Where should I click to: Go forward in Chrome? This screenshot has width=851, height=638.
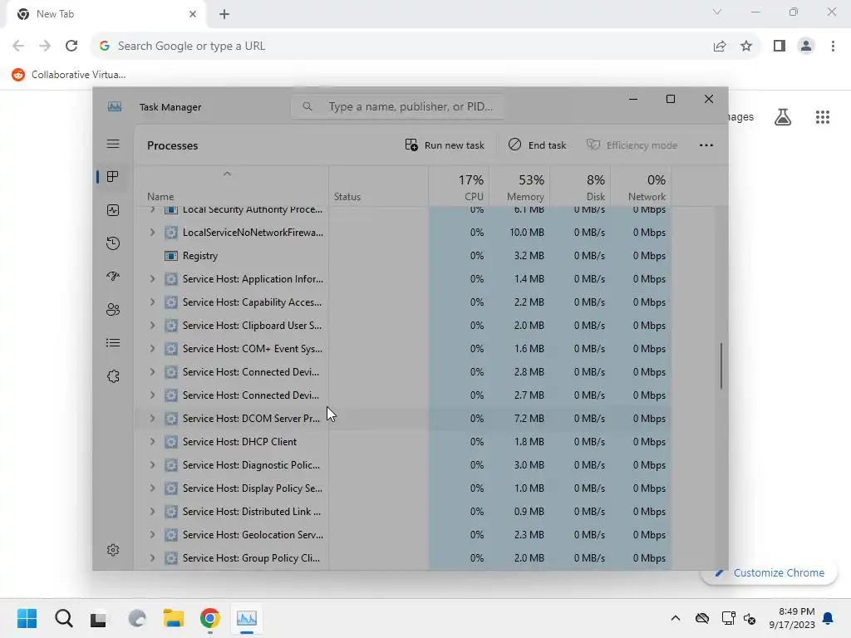pos(45,46)
